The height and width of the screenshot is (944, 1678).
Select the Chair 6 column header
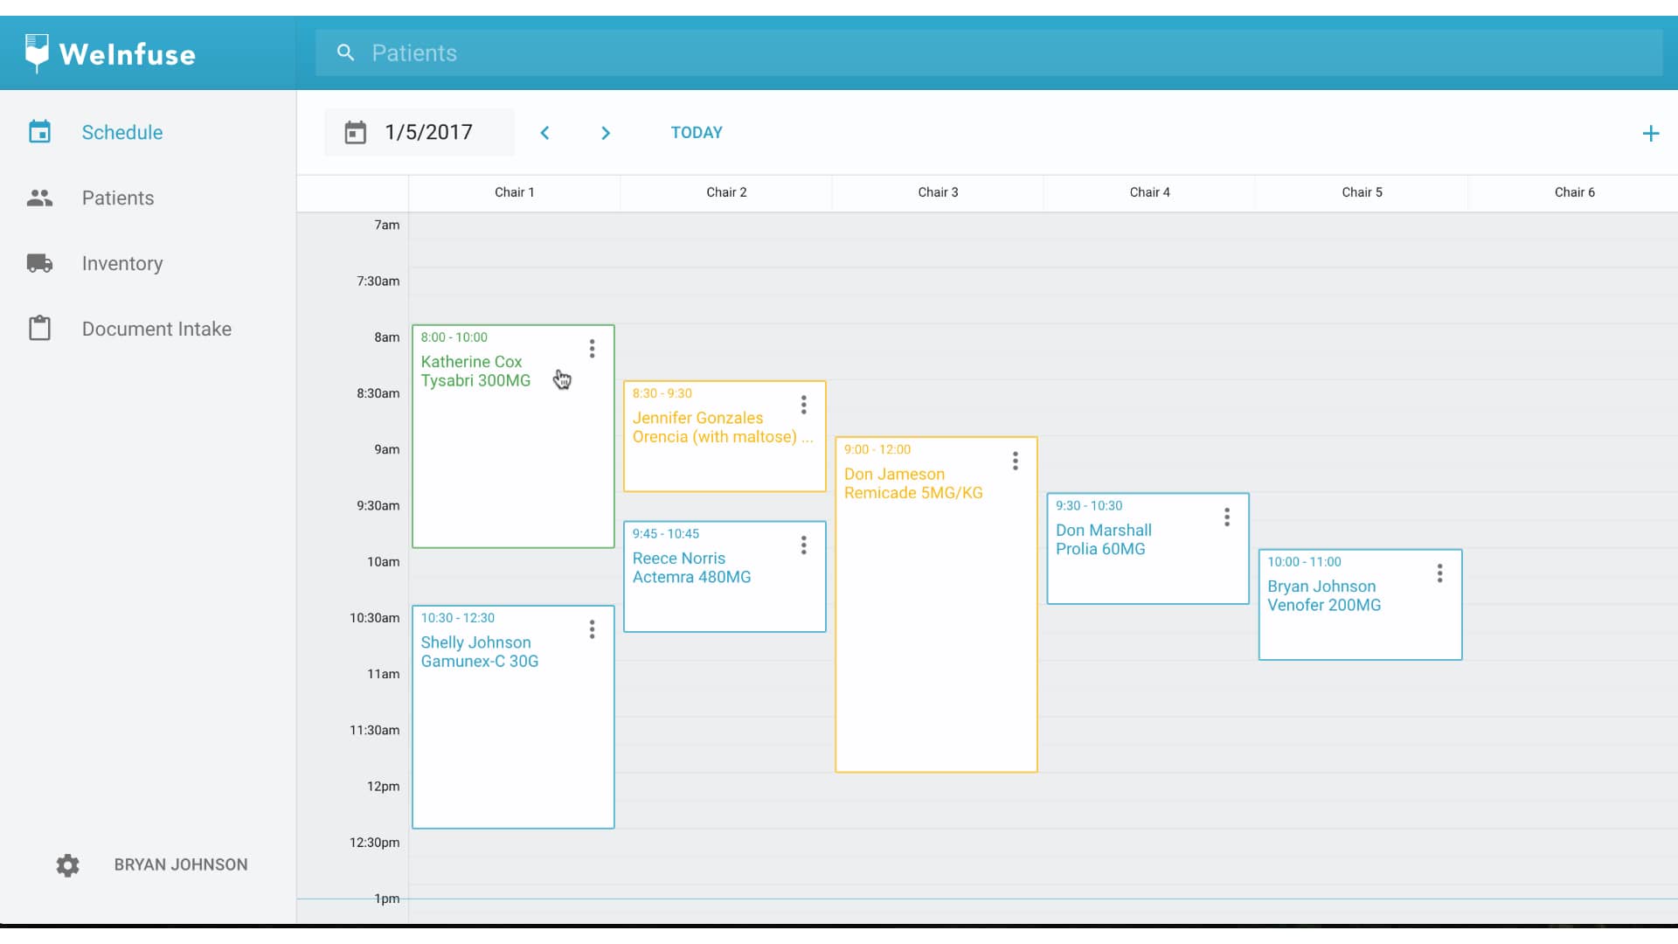(1574, 192)
